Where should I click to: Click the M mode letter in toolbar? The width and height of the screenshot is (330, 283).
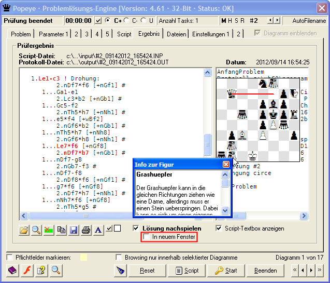pos(224,21)
